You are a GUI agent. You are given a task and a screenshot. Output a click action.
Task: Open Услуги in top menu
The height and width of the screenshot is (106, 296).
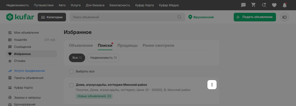tap(75, 5)
